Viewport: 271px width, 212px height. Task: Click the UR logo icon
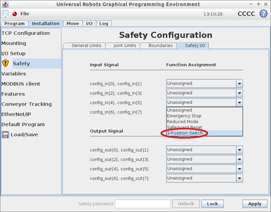pos(5,14)
